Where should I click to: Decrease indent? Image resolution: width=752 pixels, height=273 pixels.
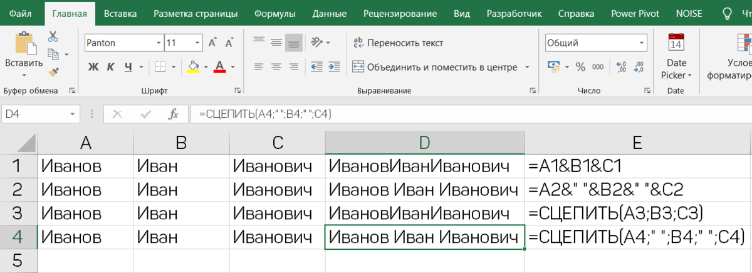click(316, 66)
